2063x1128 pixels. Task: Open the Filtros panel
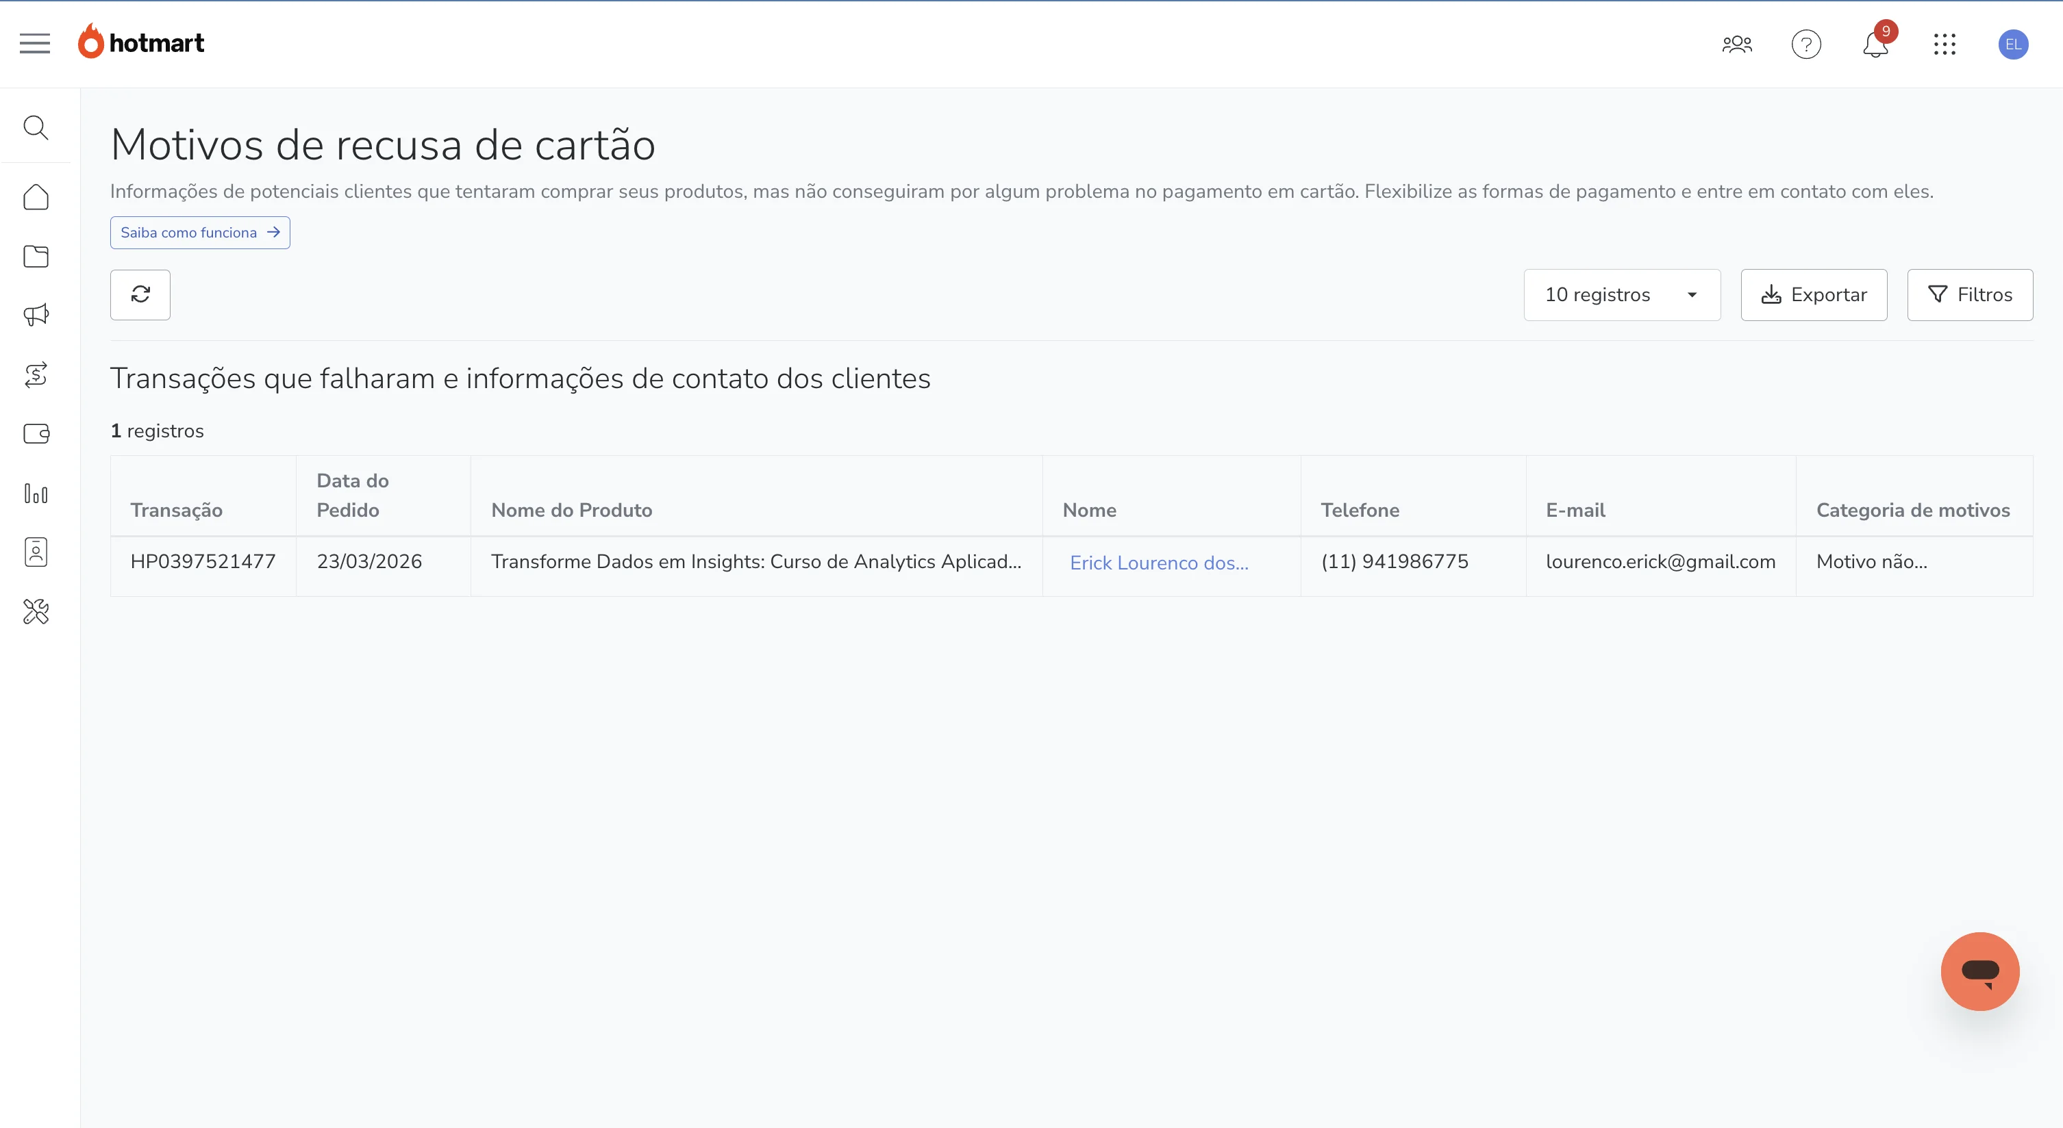pos(1970,294)
